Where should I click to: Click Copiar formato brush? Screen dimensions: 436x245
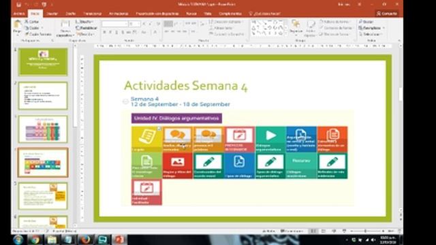click(x=38, y=34)
